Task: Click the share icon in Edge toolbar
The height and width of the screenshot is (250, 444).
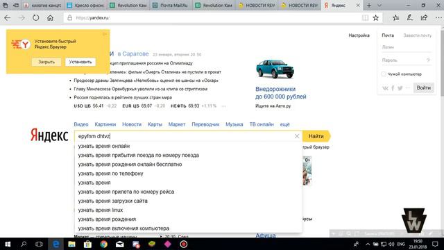Action: click(424, 18)
